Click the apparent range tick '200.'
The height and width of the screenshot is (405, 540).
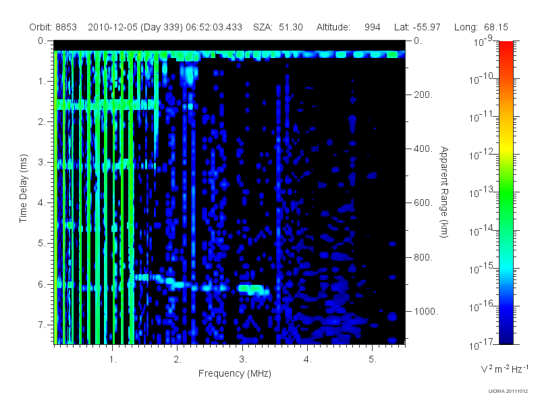(423, 94)
